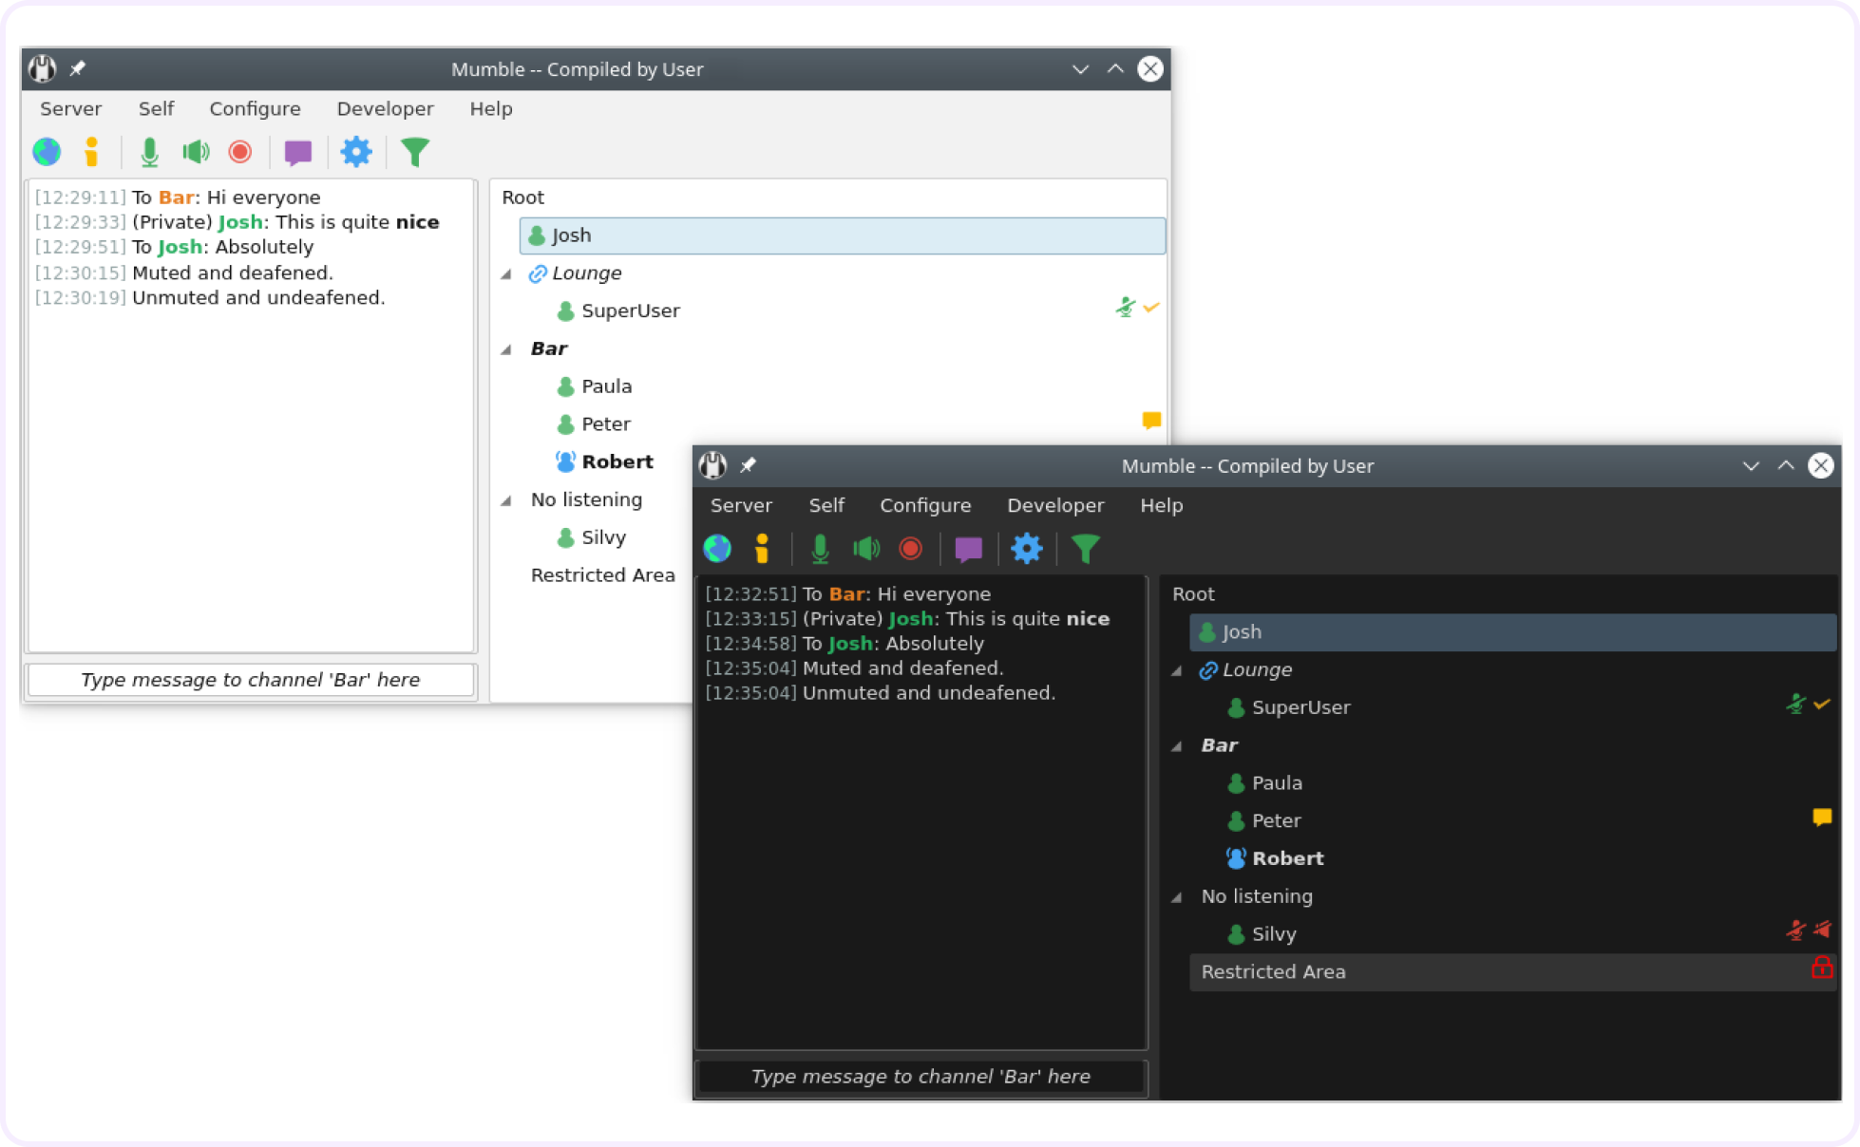This screenshot has height=1147, width=1860.
Task: Click SuperUser's green mute icon, dark window
Action: (x=1795, y=705)
